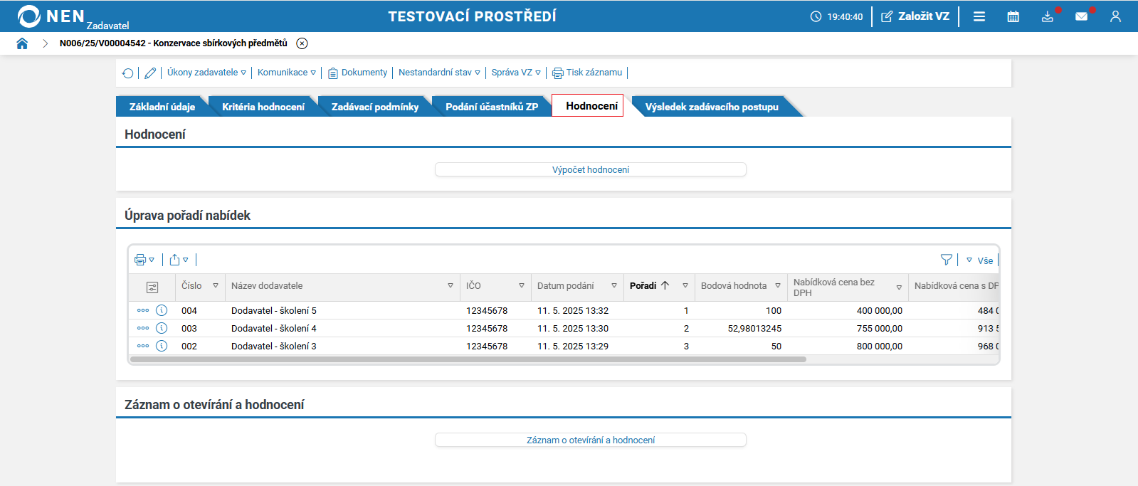
Task: Close the Konzervace sbírkových předmětů breadcrumb
Action: (x=302, y=43)
